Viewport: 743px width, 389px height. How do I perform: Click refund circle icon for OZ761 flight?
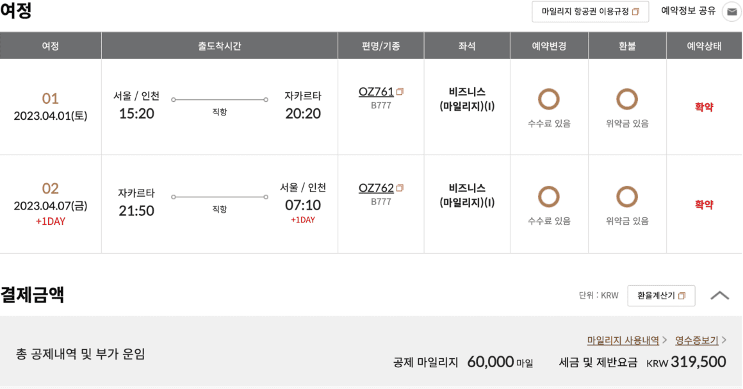627,99
